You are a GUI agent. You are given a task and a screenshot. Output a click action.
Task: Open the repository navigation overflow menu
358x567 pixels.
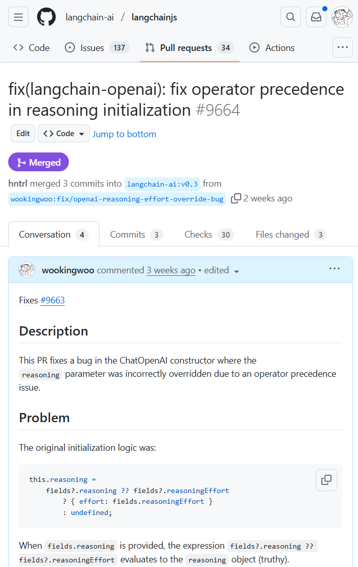(342, 47)
